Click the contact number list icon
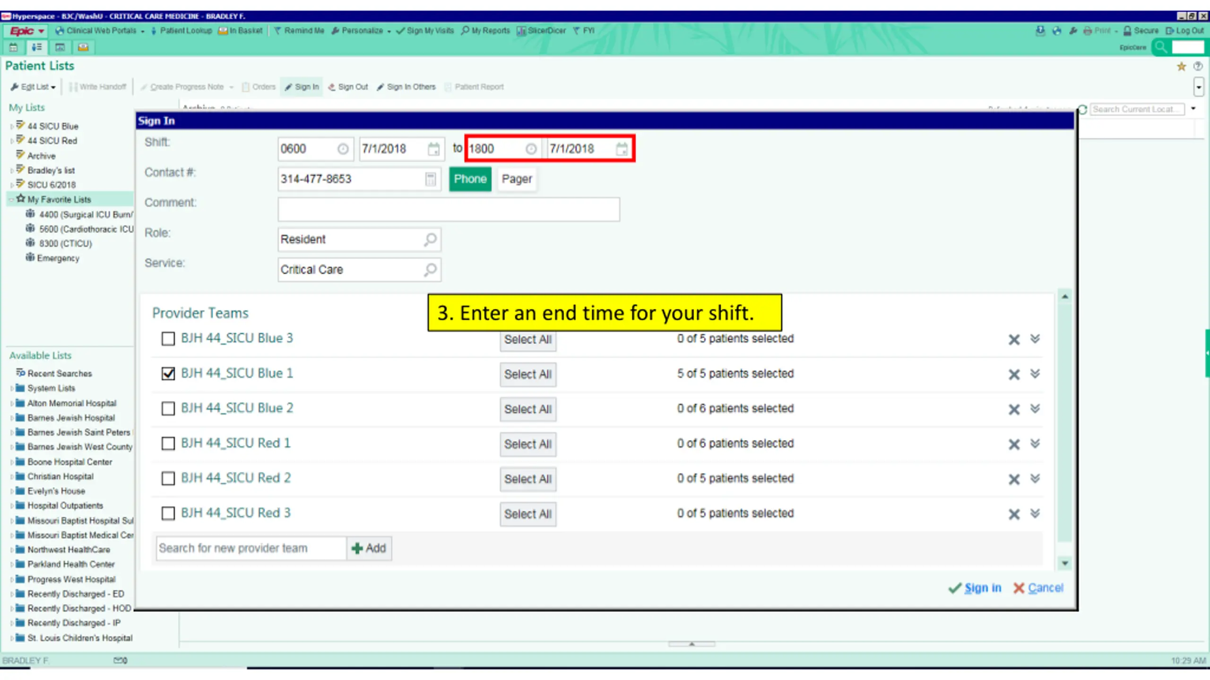Image resolution: width=1210 pixels, height=680 pixels. coord(430,179)
